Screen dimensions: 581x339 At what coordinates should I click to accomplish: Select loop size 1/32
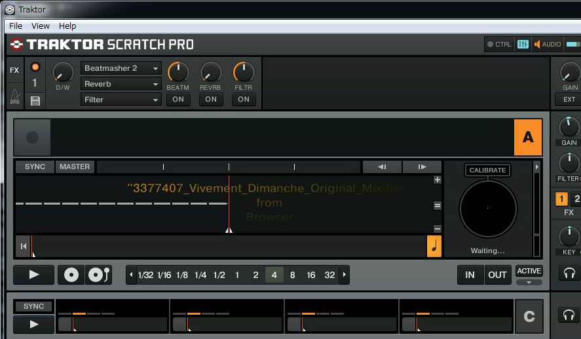(145, 275)
